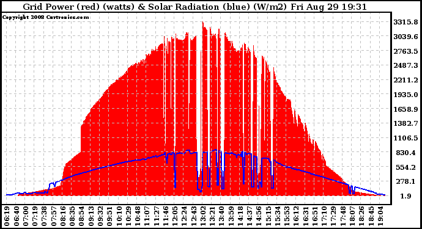Select the 3039.6 y-axis value
The height and width of the screenshot is (229, 422).
[405, 37]
